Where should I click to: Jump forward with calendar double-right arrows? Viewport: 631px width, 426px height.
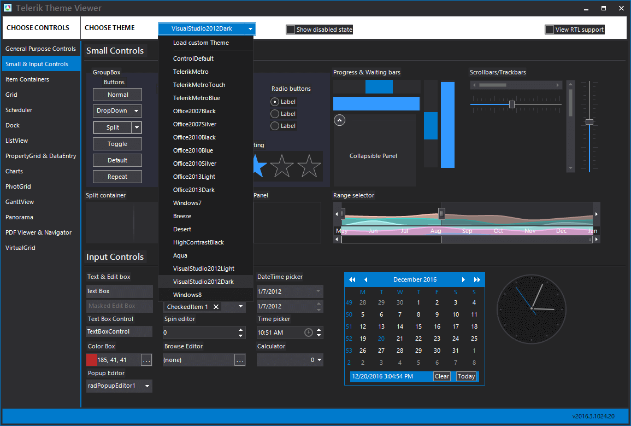[477, 279]
